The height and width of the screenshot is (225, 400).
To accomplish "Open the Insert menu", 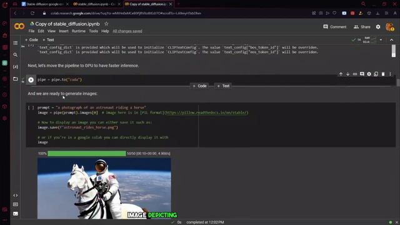I will (64, 31).
